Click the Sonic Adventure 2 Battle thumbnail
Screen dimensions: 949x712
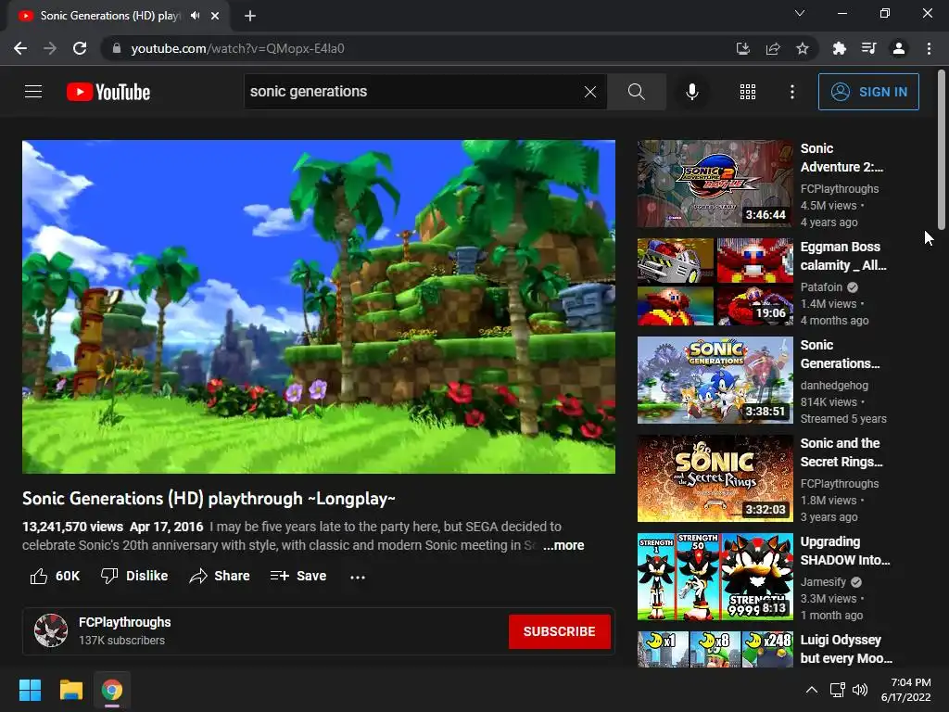tap(715, 184)
